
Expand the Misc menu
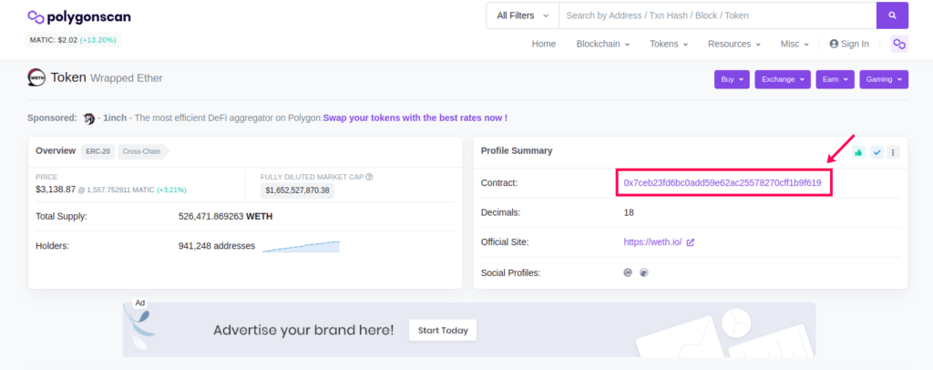point(795,44)
